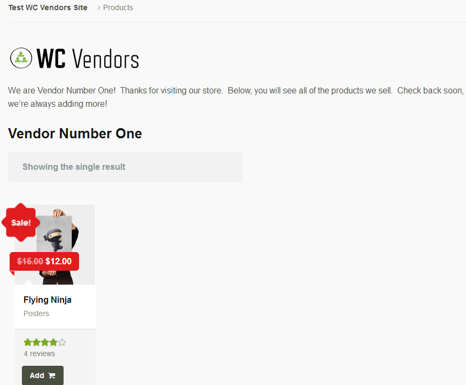Open the Posters category link
Image resolution: width=466 pixels, height=385 pixels.
36,313
